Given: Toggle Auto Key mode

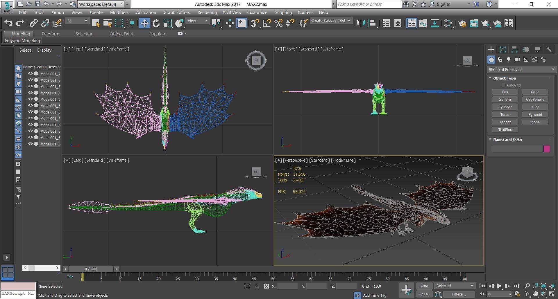Looking at the screenshot, I should [x=424, y=286].
